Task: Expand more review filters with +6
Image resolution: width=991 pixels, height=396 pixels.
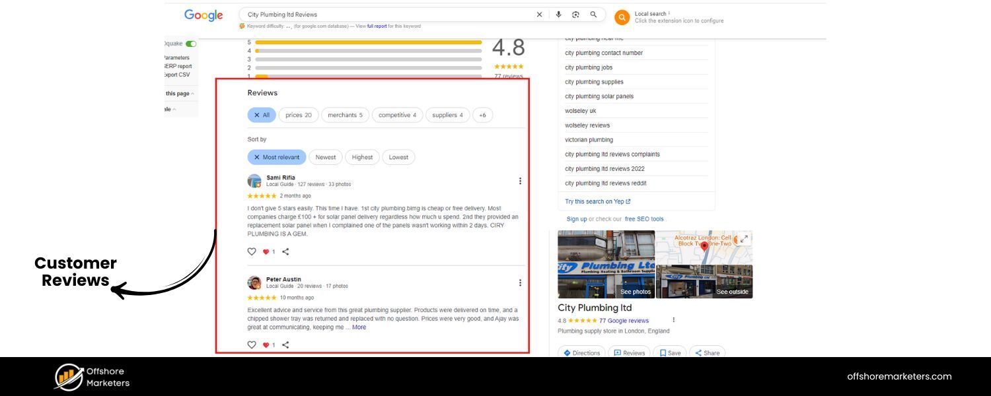Action: pyautogui.click(x=482, y=114)
